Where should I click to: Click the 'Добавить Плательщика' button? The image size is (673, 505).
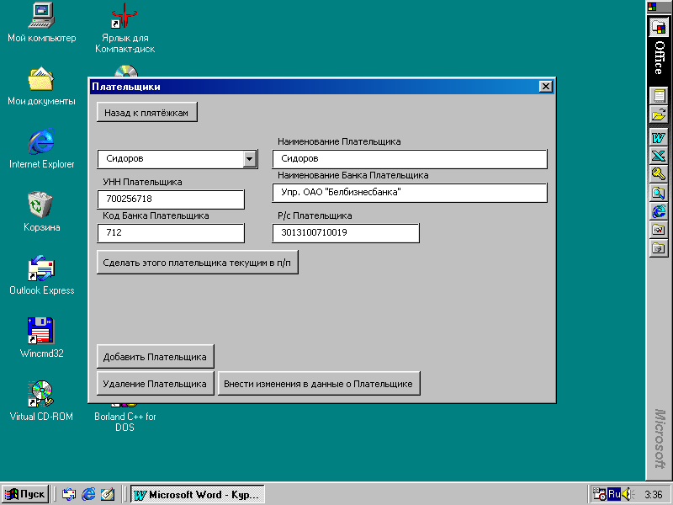tap(156, 356)
